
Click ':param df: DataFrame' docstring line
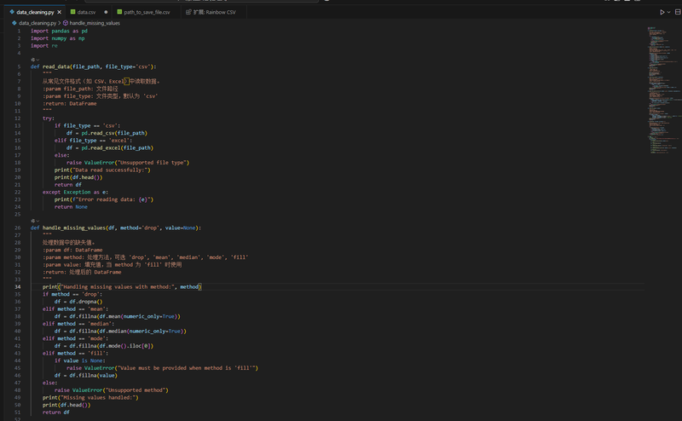pos(72,250)
